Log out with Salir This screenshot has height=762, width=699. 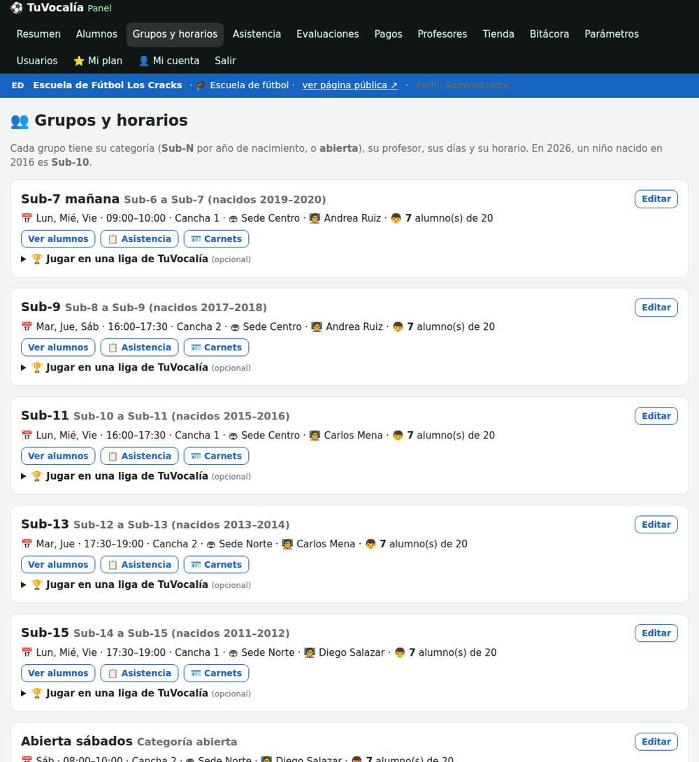pos(225,61)
